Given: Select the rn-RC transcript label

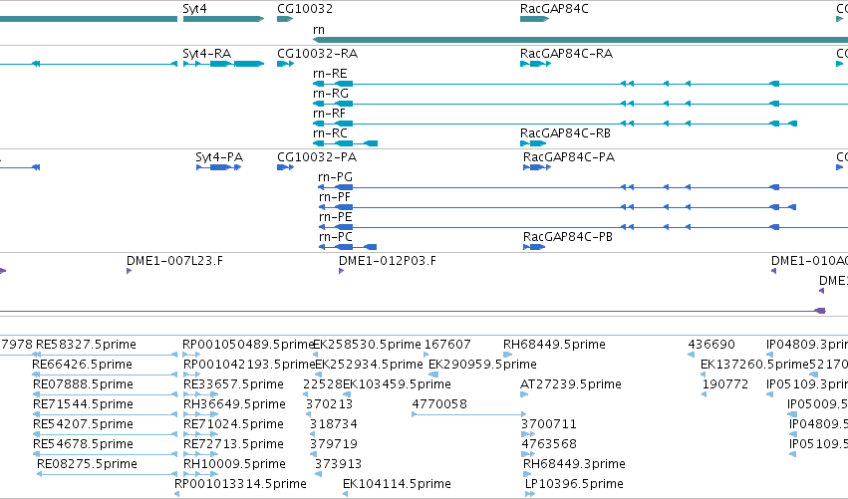Looking at the screenshot, I should click(x=330, y=133).
